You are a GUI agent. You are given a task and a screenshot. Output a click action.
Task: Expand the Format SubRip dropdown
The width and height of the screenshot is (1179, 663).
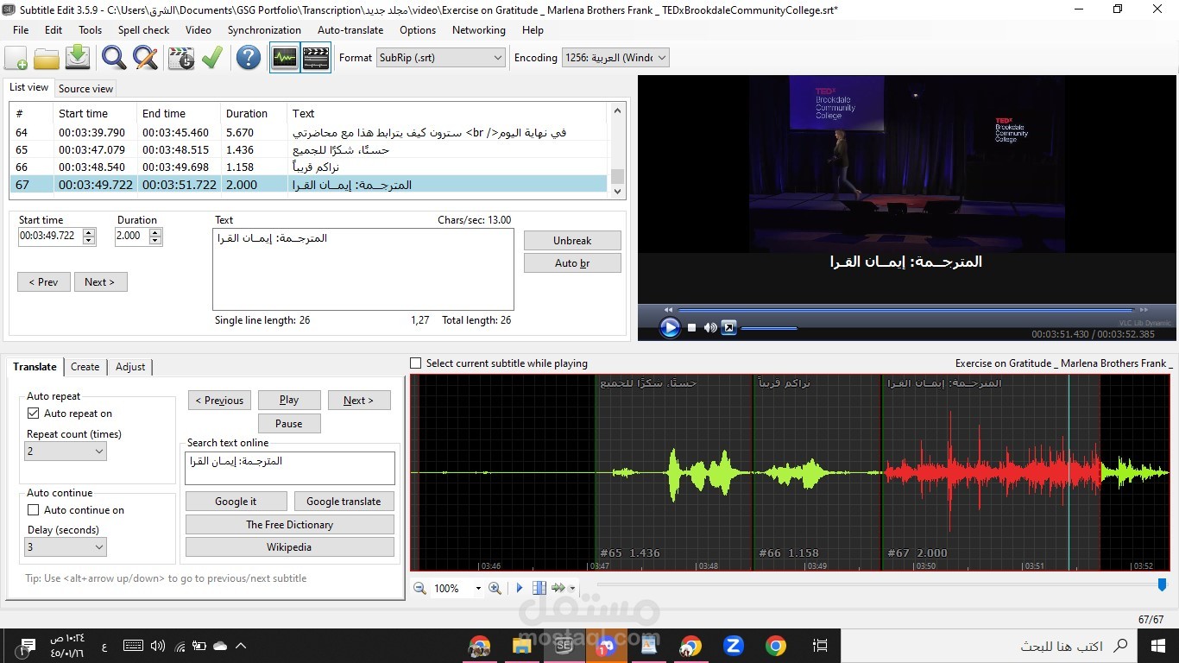[441, 58]
